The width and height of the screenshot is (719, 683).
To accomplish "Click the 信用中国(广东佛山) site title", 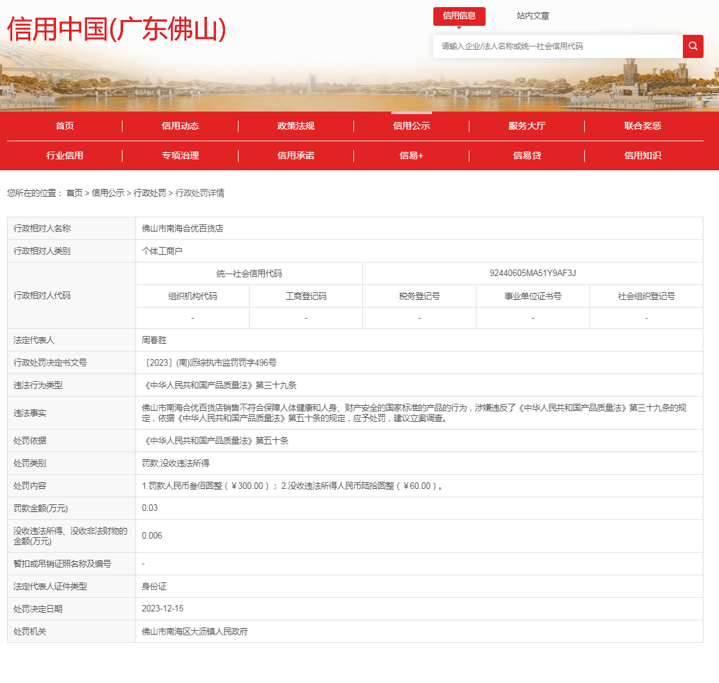I will (x=117, y=29).
